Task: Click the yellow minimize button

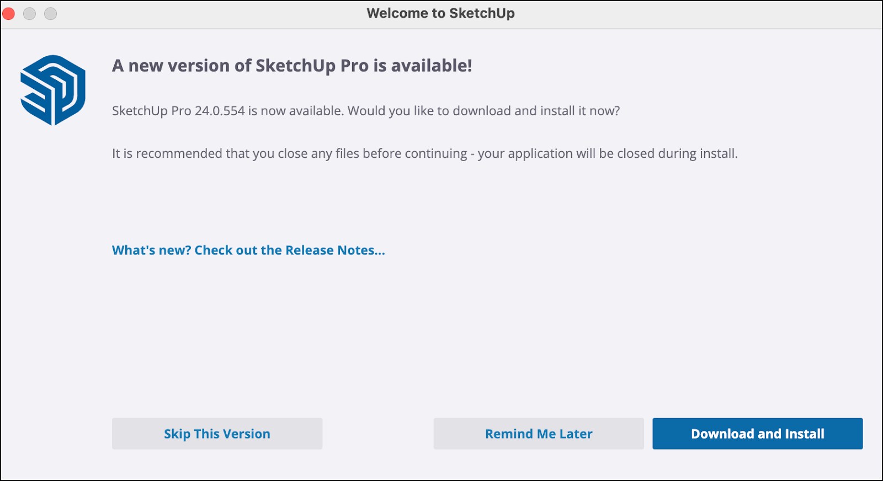Action: (x=29, y=13)
